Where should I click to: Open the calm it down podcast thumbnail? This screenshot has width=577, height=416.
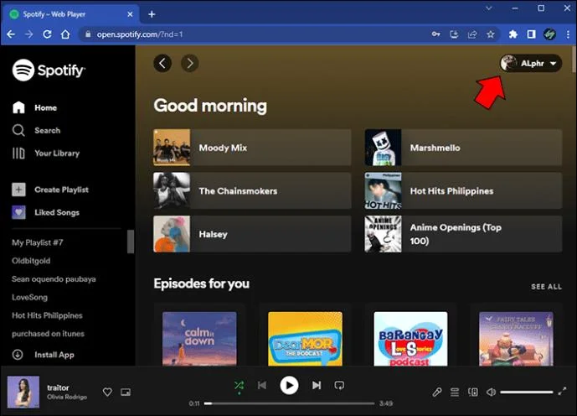pyautogui.click(x=199, y=339)
